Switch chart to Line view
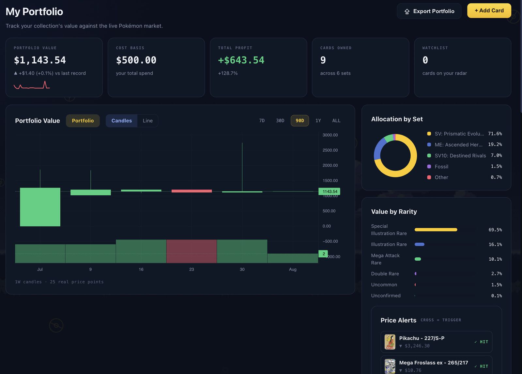Screen dimensions: 522x374 (148, 121)
